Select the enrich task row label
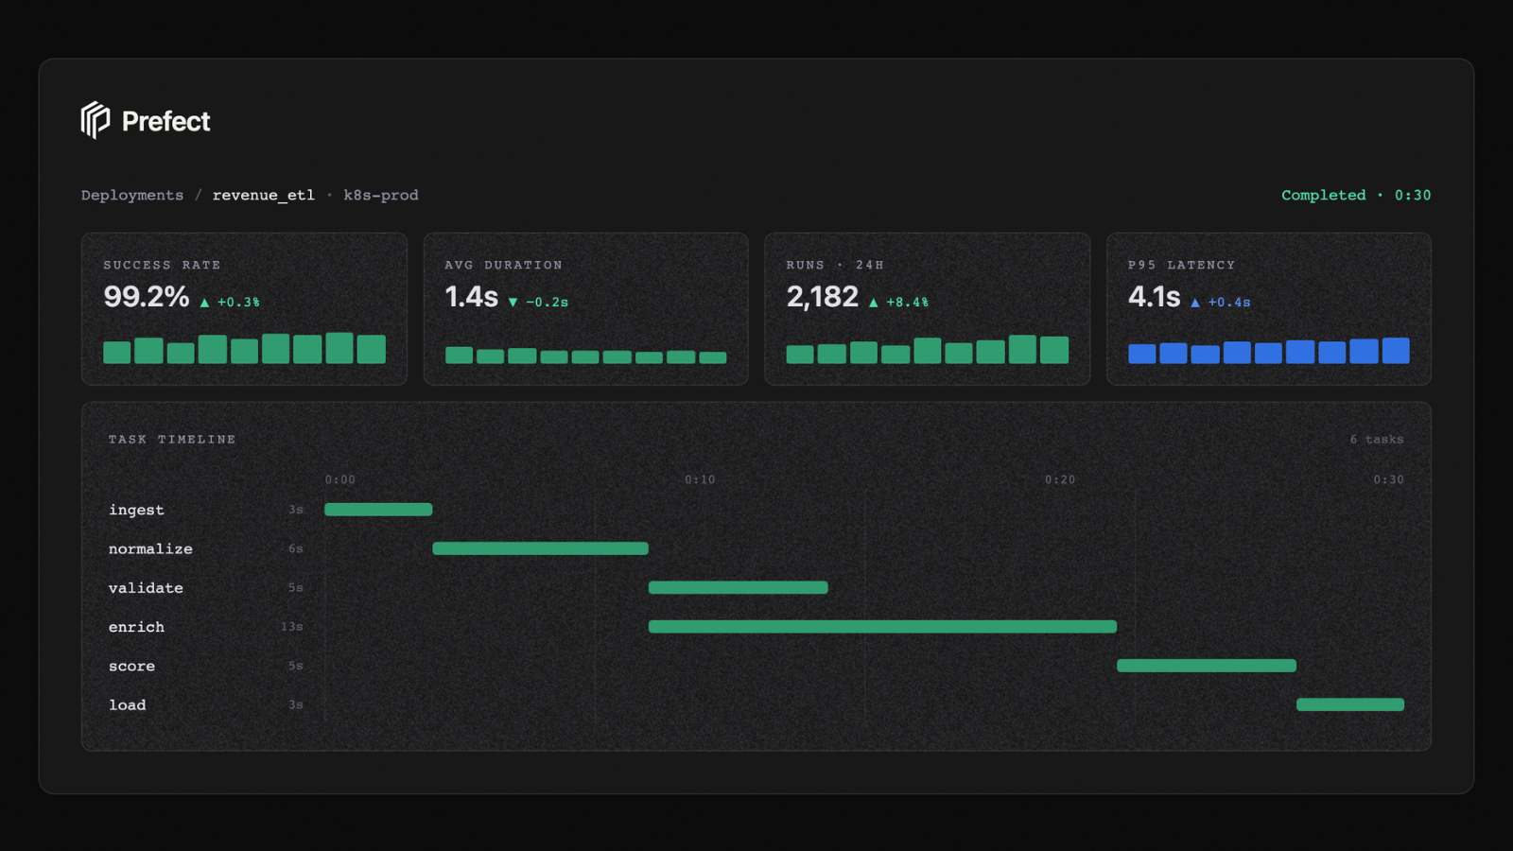 pyautogui.click(x=136, y=627)
